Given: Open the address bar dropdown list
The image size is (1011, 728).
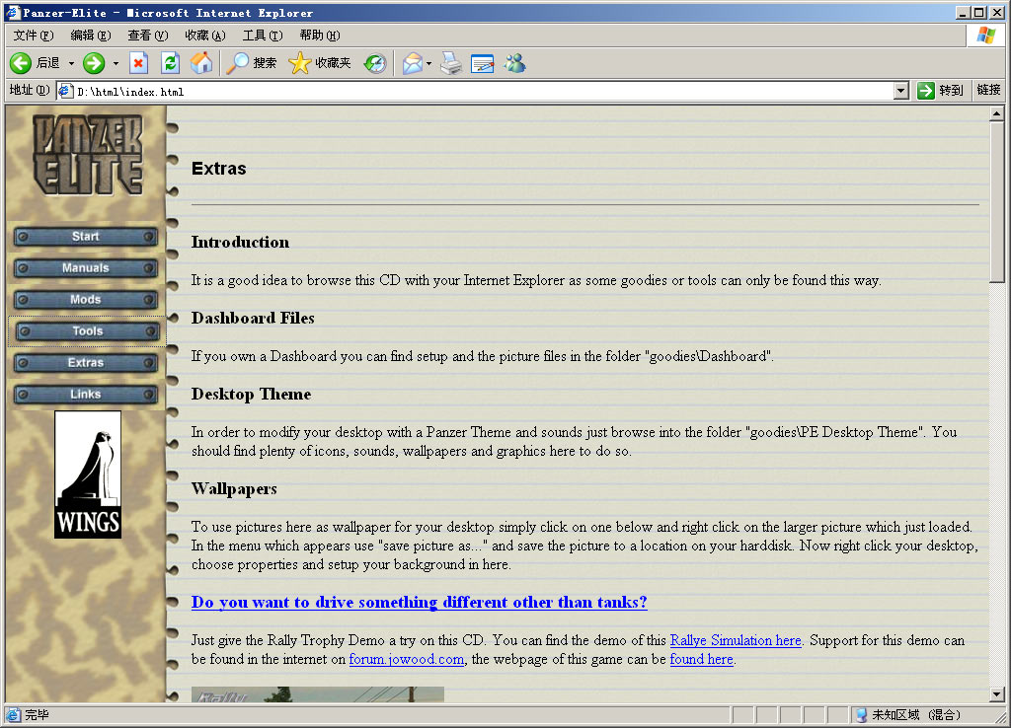Looking at the screenshot, I should click(x=901, y=91).
